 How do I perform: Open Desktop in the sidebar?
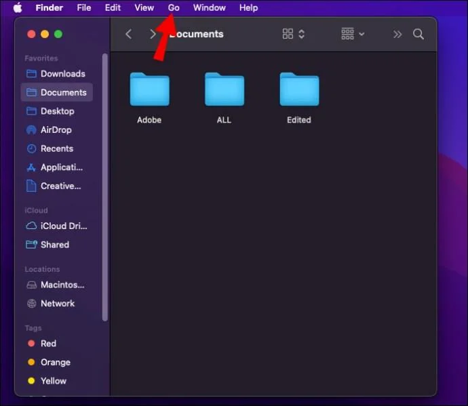coord(56,111)
